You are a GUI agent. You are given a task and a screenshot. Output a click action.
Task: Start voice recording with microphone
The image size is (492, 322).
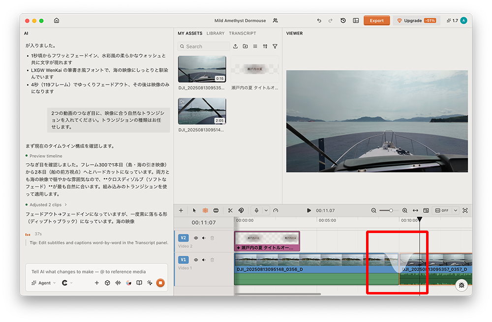tap(256, 210)
